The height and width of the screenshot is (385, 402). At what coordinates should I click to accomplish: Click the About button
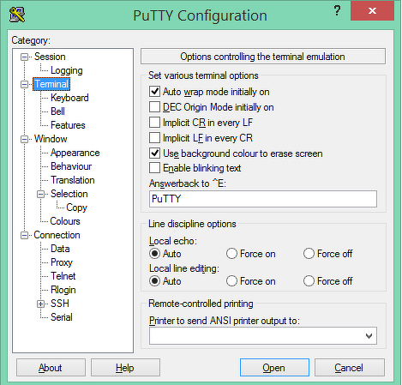pos(51,368)
